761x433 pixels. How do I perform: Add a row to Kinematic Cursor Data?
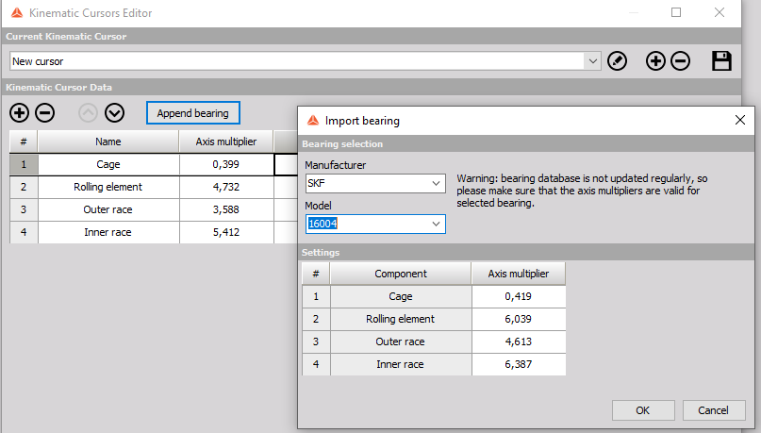[x=20, y=113]
